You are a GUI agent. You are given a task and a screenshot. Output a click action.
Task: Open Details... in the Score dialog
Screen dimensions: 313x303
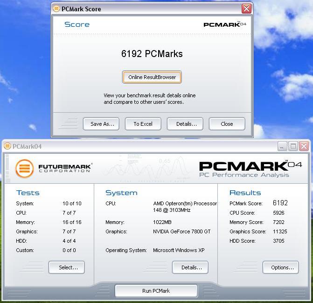pyautogui.click(x=185, y=124)
